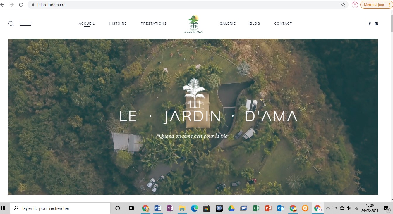
Task: Open the website search magnifier icon
Action: pos(11,24)
